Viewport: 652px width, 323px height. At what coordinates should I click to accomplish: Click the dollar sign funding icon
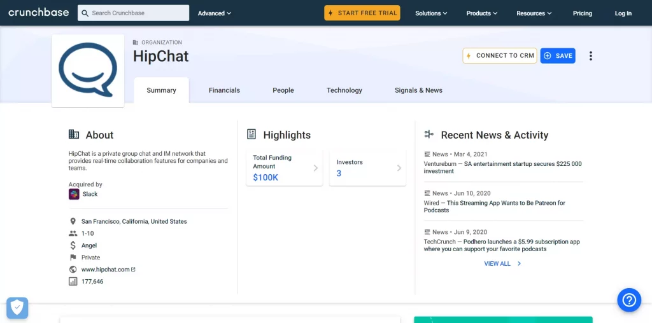[73, 245]
